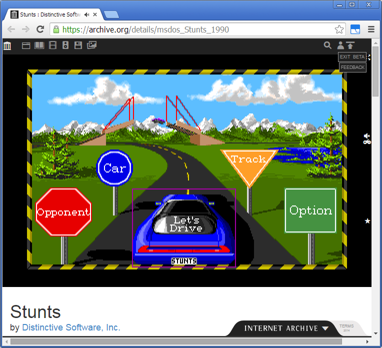This screenshot has width=382, height=348.
Task: Click the address bar URL field
Action: (x=197, y=29)
